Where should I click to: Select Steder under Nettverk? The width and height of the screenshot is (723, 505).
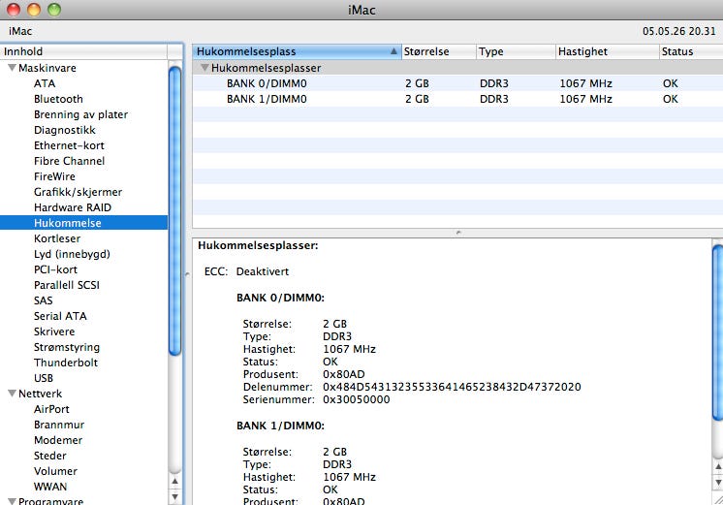pyautogui.click(x=49, y=456)
